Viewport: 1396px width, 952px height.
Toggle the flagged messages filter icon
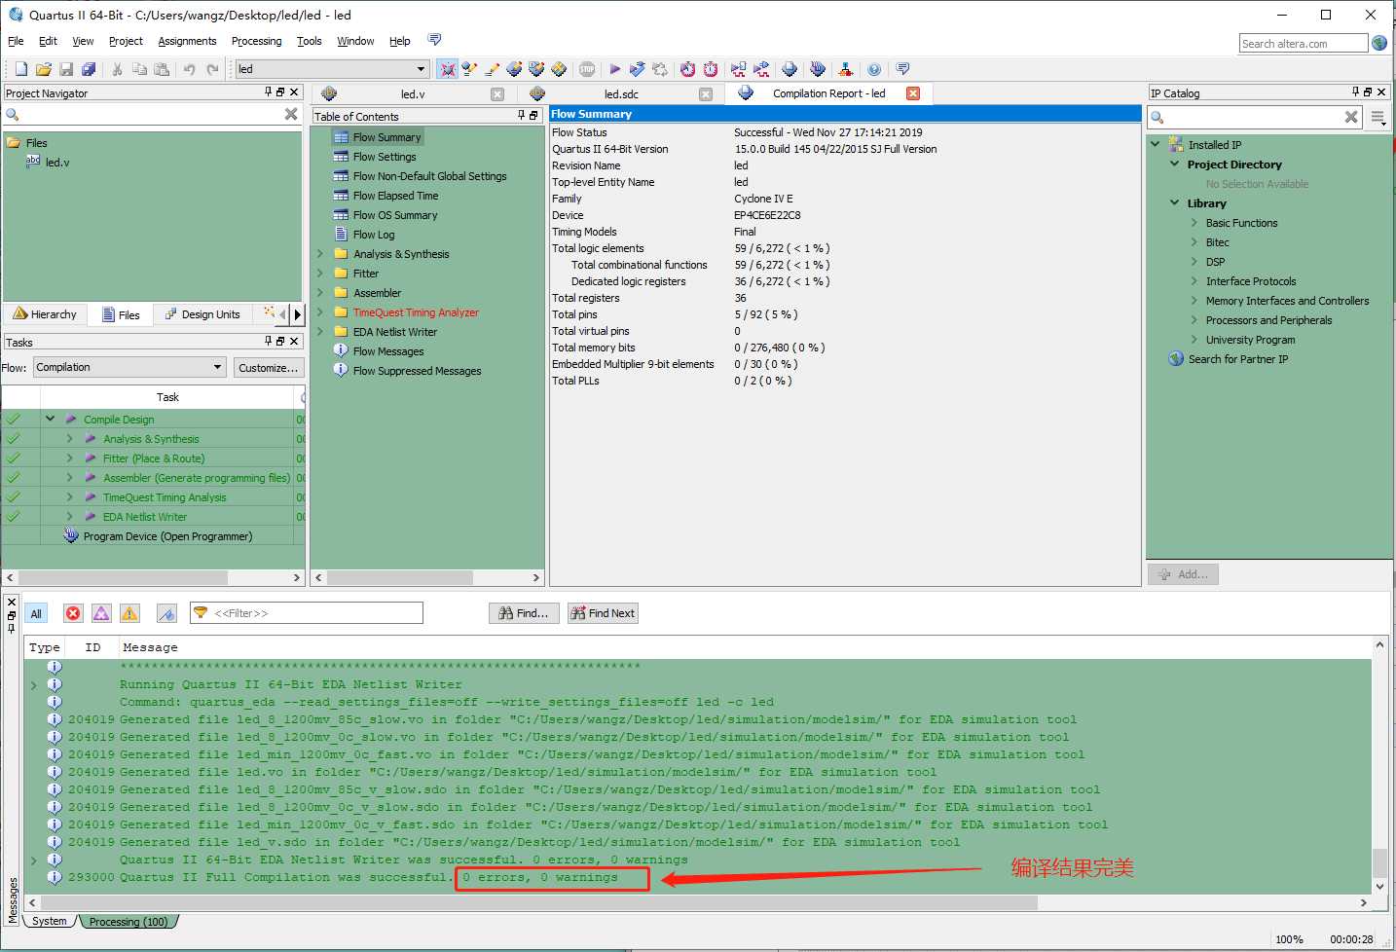click(x=166, y=613)
